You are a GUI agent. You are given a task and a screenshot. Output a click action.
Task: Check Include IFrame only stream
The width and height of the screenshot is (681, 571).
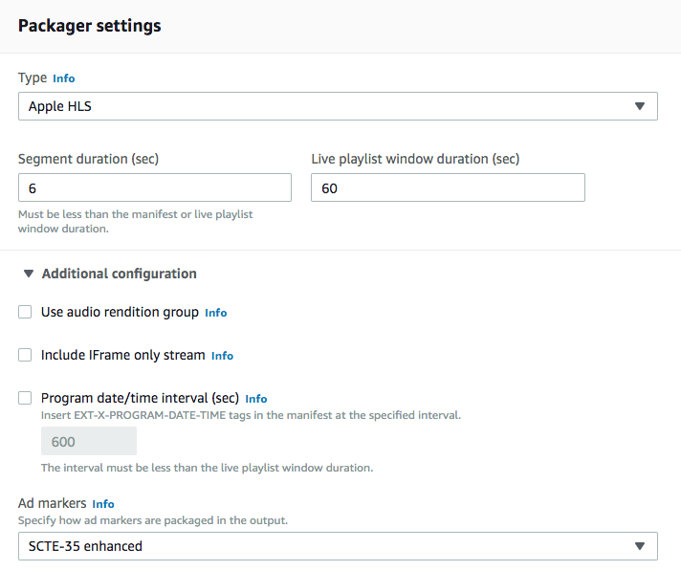click(25, 355)
